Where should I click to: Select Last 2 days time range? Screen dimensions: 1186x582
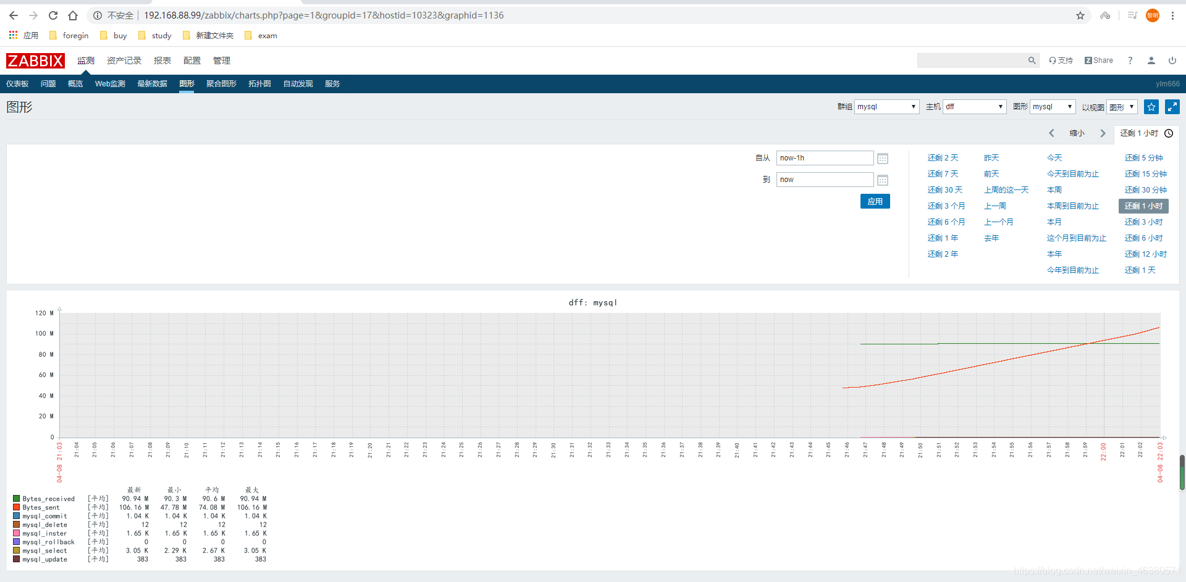point(943,158)
